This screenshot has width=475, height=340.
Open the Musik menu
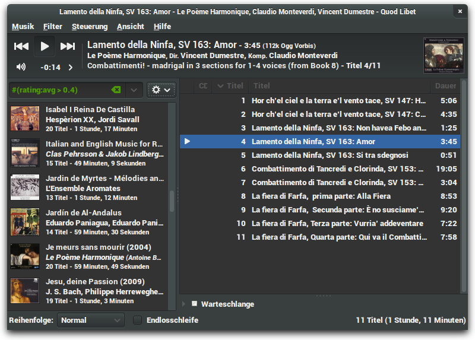tap(23, 27)
